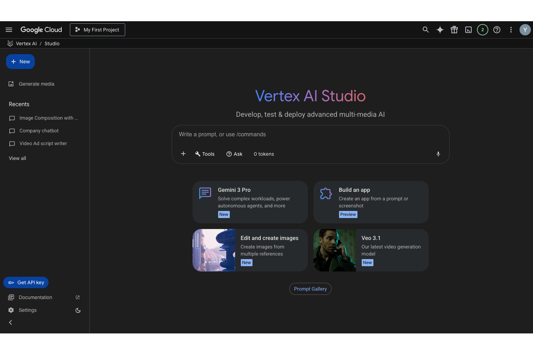
Task: Open Gemini sparkle assistant icon
Action: tap(440, 30)
